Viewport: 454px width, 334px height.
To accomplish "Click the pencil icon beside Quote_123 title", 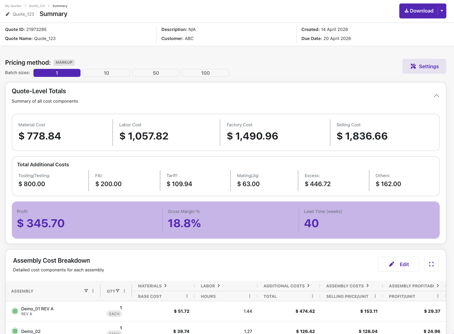I will pos(8,14).
